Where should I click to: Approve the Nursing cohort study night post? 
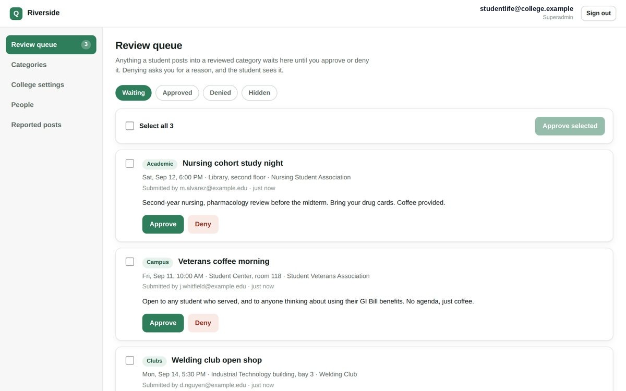click(163, 224)
